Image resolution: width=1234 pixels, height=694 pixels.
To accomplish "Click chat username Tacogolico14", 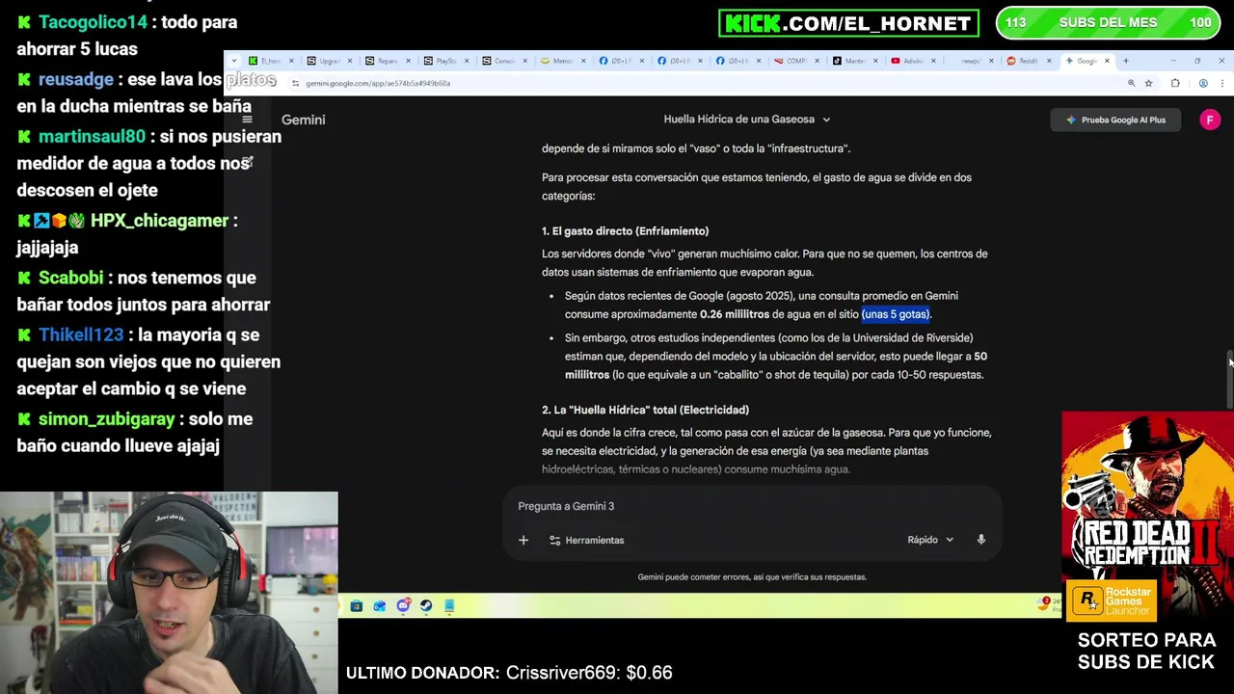I will tap(93, 22).
